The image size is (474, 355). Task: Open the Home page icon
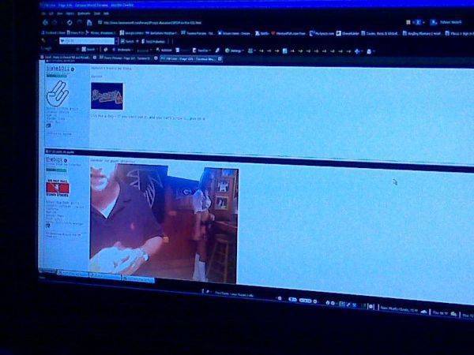point(89,23)
